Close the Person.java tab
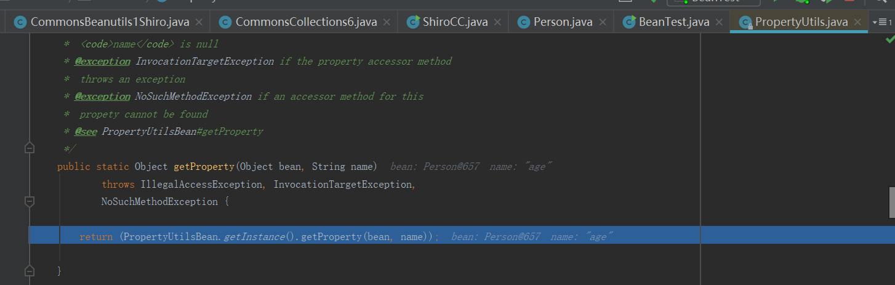Image resolution: width=895 pixels, height=285 pixels. [602, 22]
